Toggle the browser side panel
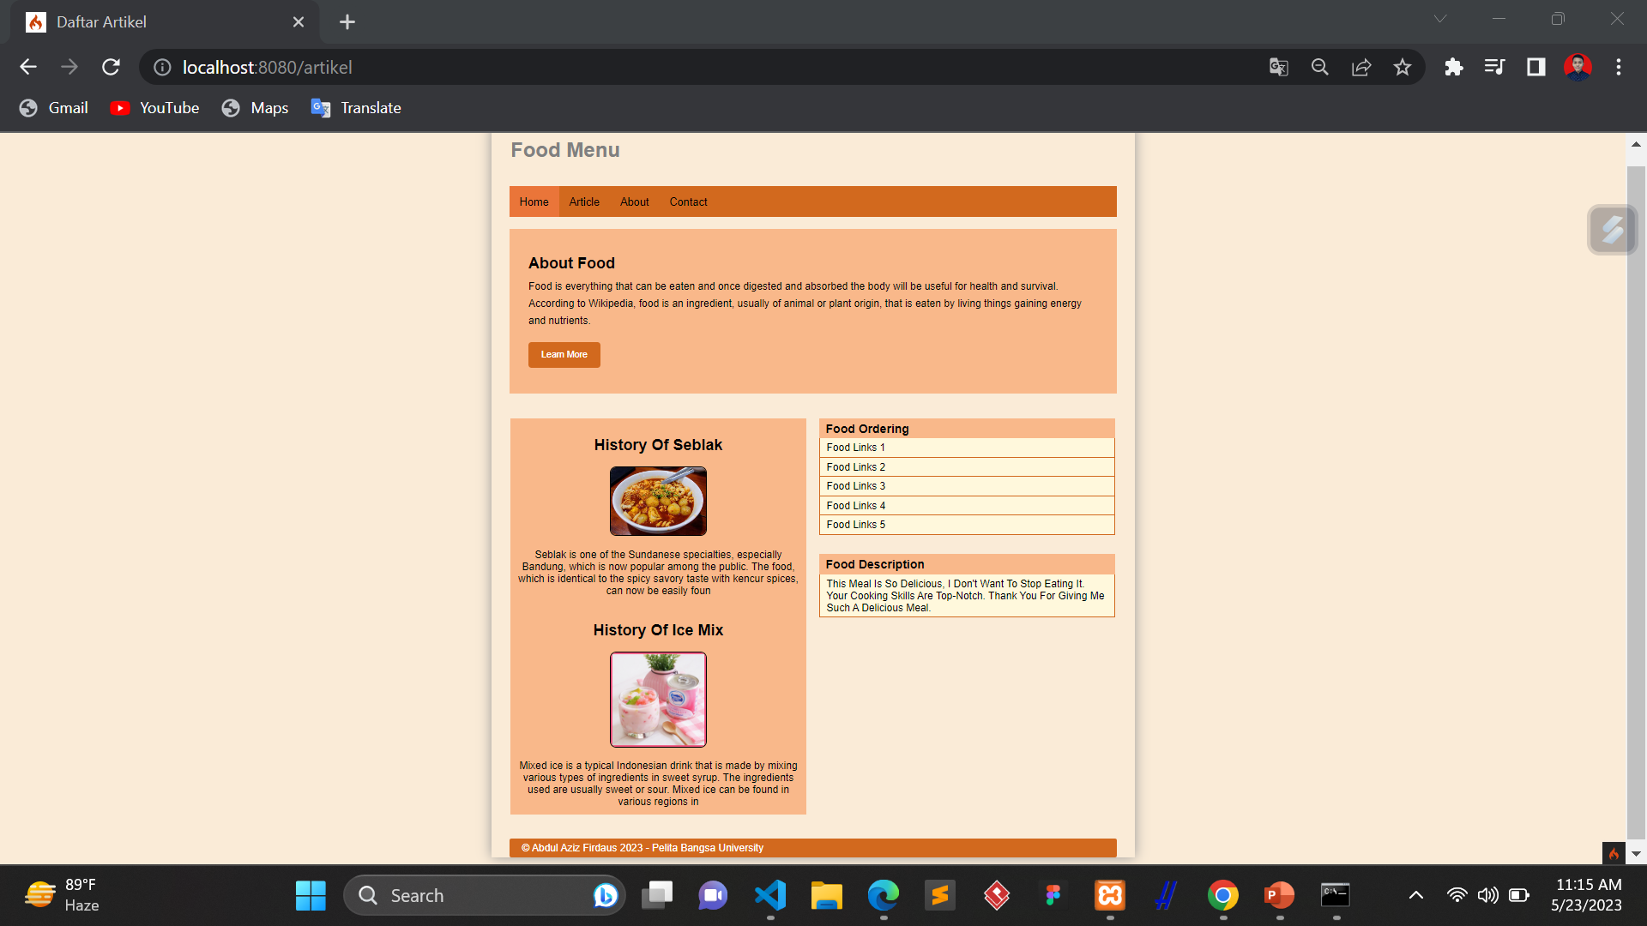This screenshot has height=926, width=1647. point(1535,67)
